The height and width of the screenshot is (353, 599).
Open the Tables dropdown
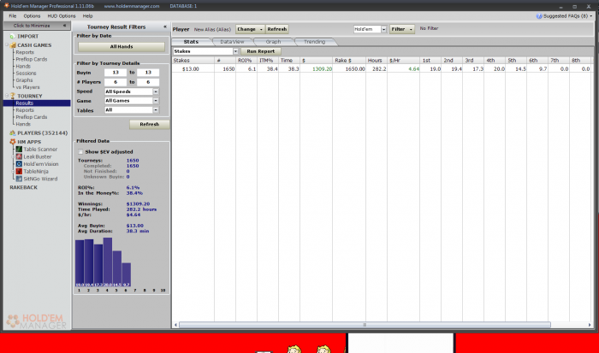(x=156, y=110)
